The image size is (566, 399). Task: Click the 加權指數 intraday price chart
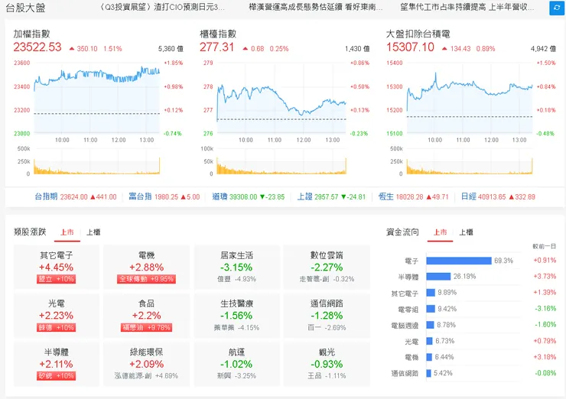(96, 98)
